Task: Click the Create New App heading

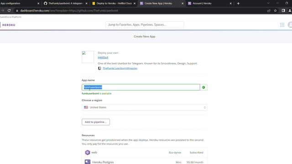Action: click(145, 36)
